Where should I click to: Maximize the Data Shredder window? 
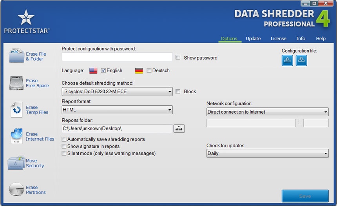click(x=314, y=3)
